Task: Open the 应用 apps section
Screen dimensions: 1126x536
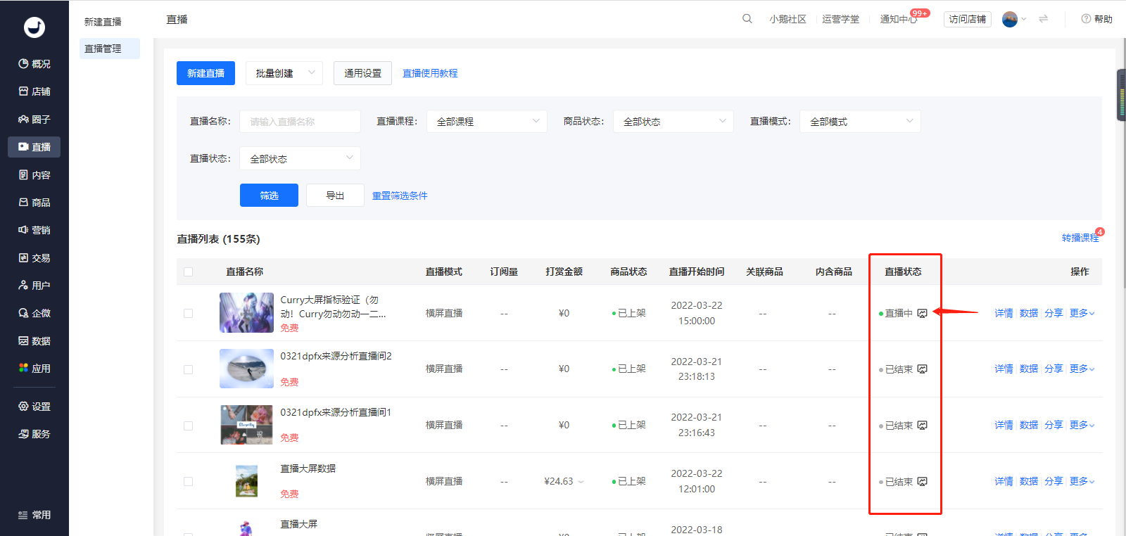Action: (x=34, y=369)
